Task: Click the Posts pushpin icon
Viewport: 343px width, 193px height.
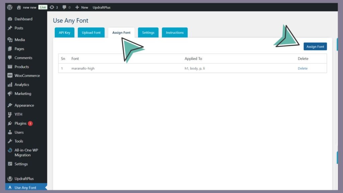Action: (x=10, y=28)
